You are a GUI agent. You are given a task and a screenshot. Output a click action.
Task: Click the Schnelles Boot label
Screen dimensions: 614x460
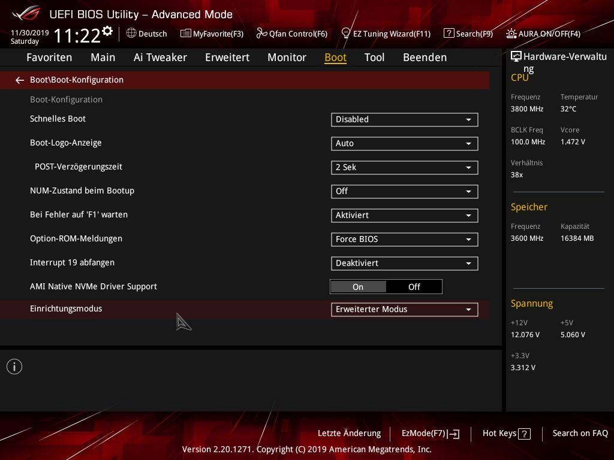(x=58, y=119)
